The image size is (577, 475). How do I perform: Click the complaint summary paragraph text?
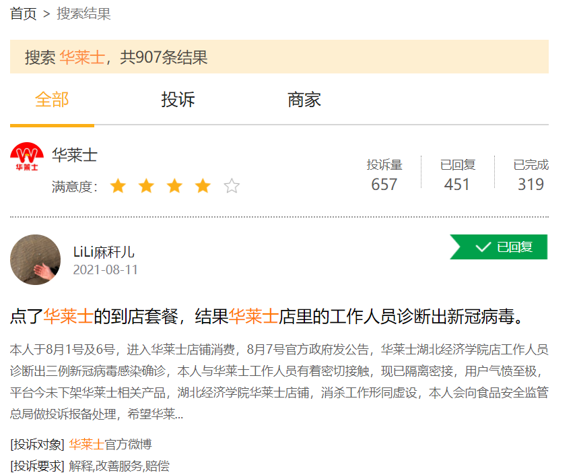279,381
